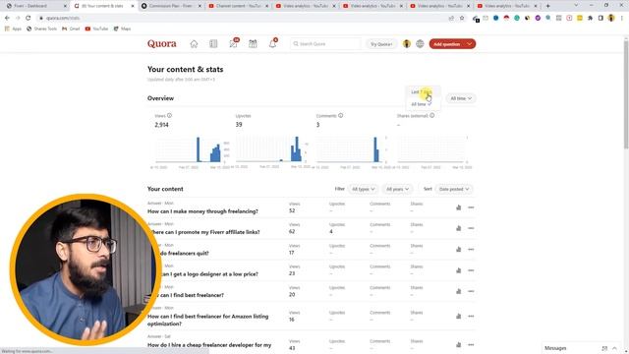Open the Following feed icon in Quora header
This screenshot has height=354, width=629.
[213, 44]
